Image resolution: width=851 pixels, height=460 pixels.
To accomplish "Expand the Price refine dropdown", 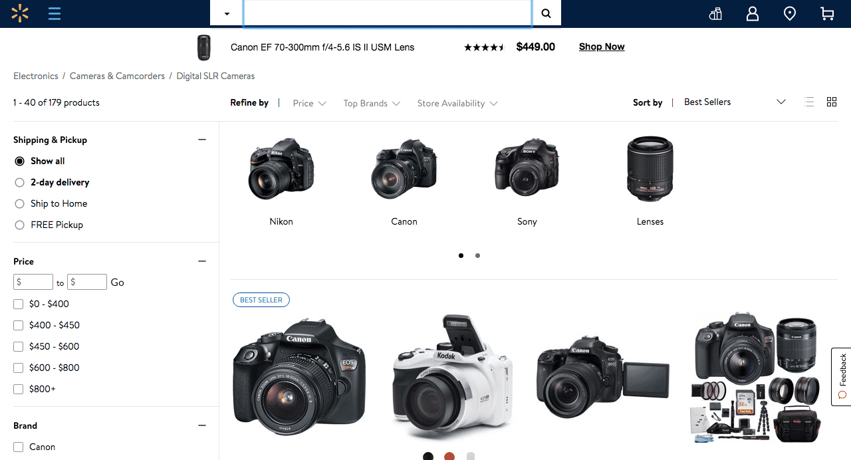I will pyautogui.click(x=310, y=103).
